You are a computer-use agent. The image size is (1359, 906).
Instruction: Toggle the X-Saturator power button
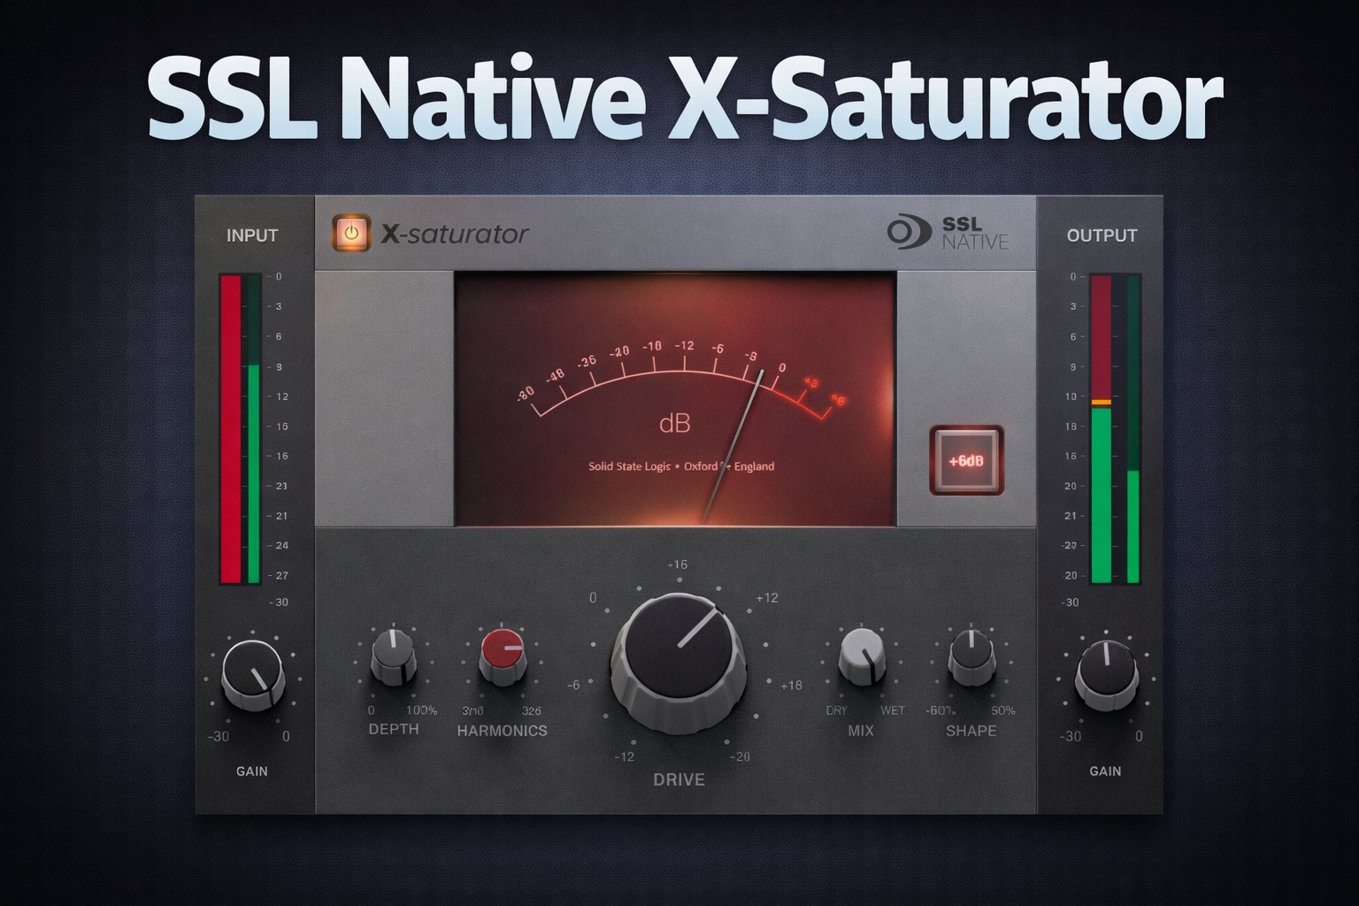(353, 233)
